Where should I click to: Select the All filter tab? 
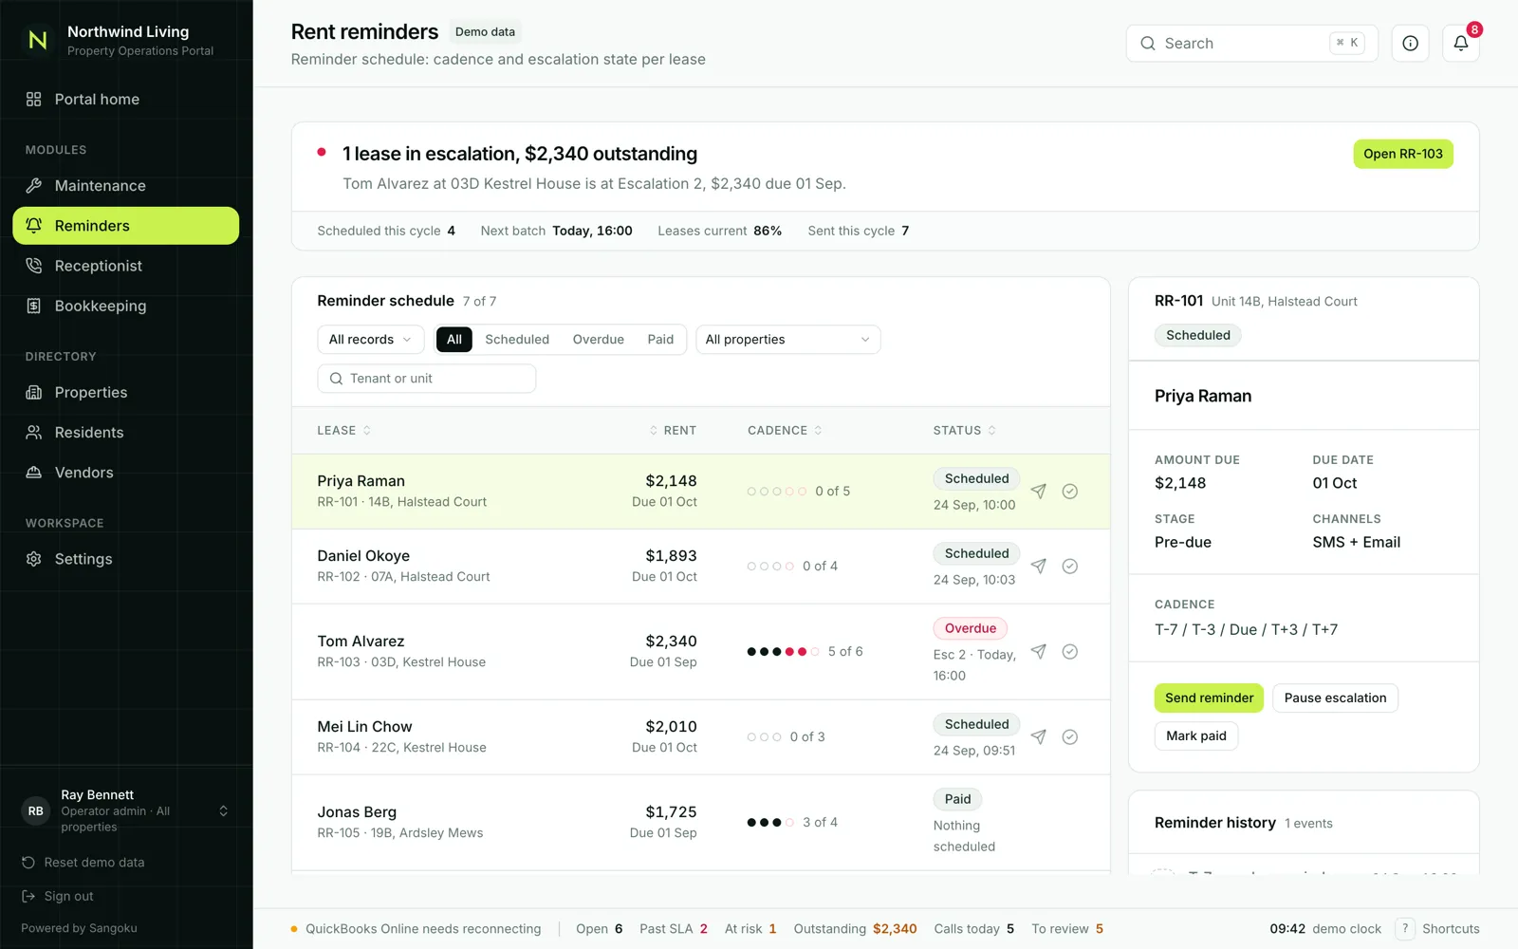click(x=454, y=340)
